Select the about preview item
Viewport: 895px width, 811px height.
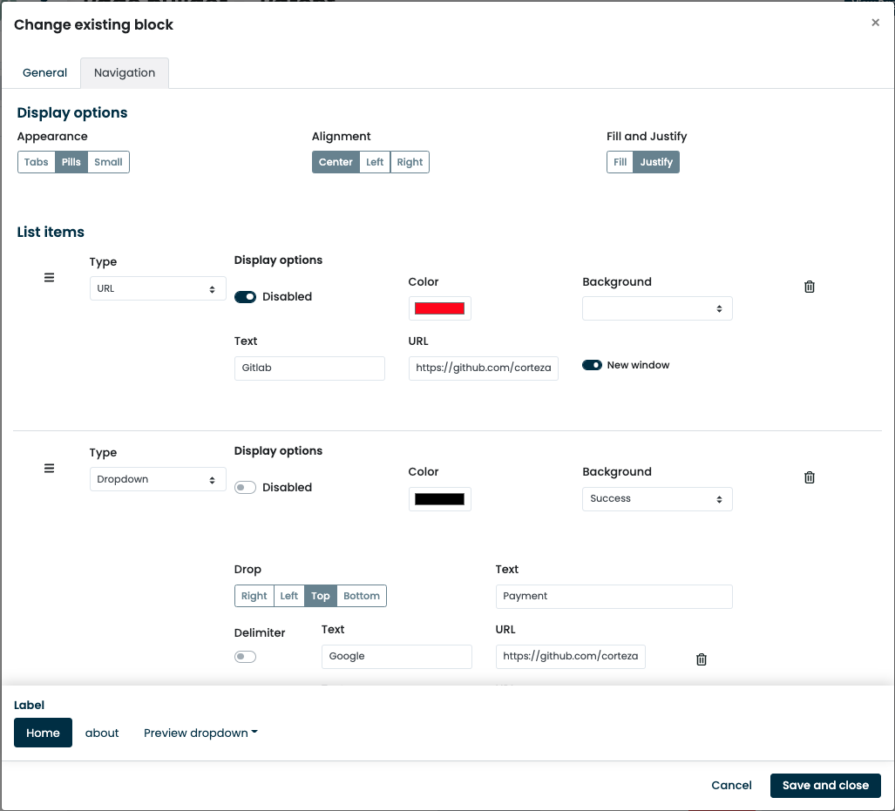pyautogui.click(x=102, y=733)
